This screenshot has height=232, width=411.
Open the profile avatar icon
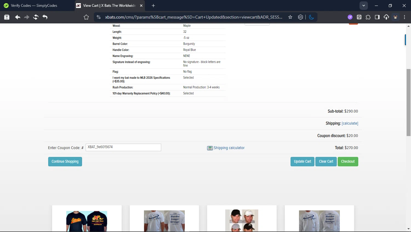[395, 17]
